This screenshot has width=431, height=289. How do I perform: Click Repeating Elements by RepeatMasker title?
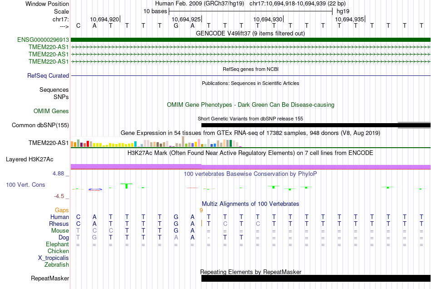[250, 272]
